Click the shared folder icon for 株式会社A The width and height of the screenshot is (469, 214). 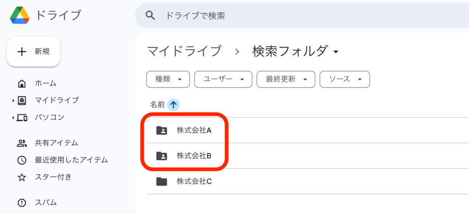coord(161,130)
